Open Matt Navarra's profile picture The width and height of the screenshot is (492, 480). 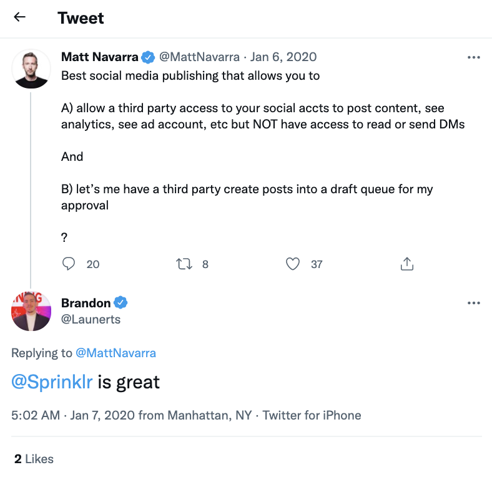[x=31, y=69]
